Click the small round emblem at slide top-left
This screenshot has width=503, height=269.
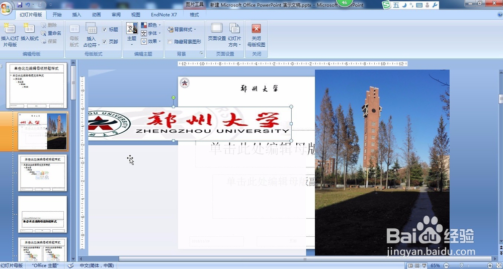185,83
